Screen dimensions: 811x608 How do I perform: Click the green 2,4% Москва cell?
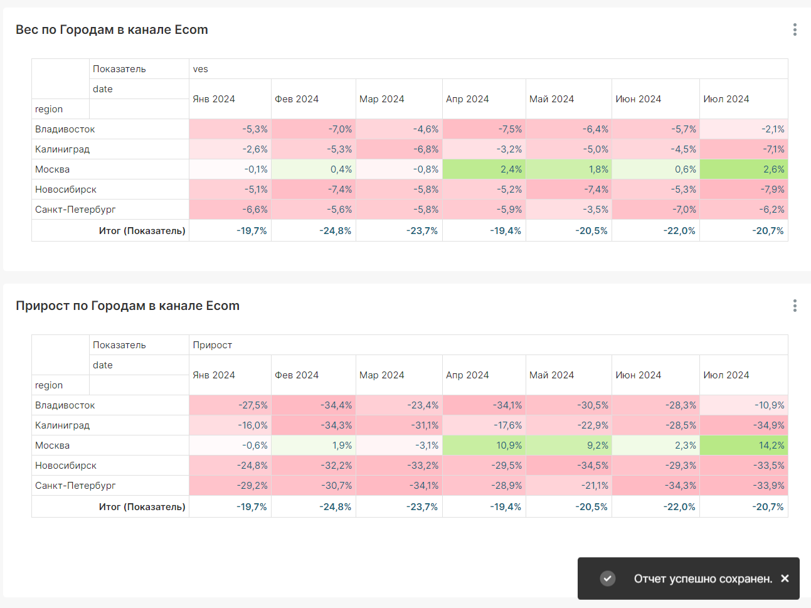pos(484,169)
